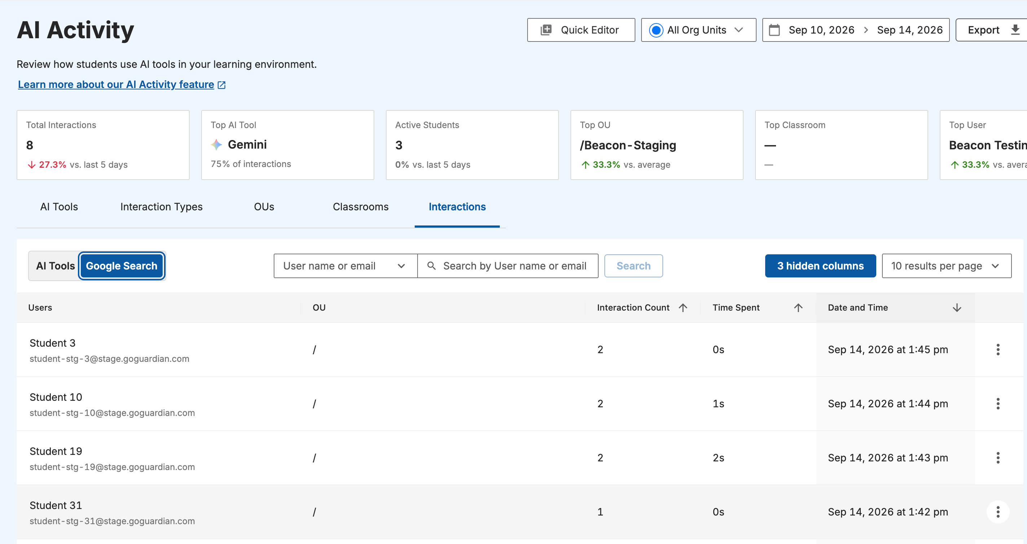Click Student 19 name
The image size is (1027, 544).
[x=56, y=451]
